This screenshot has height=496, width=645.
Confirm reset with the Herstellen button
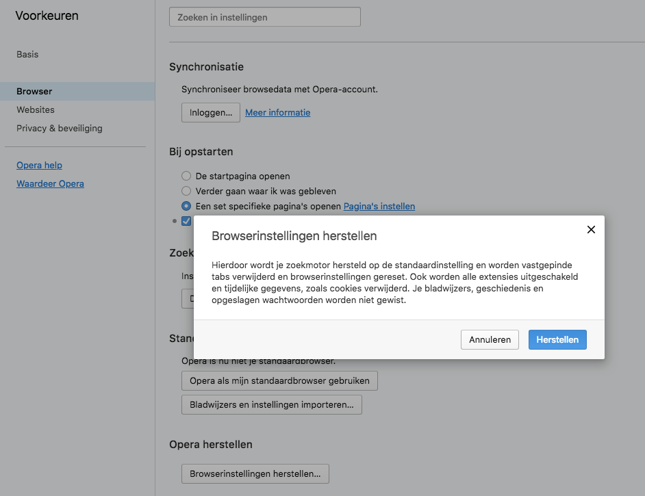coord(557,339)
